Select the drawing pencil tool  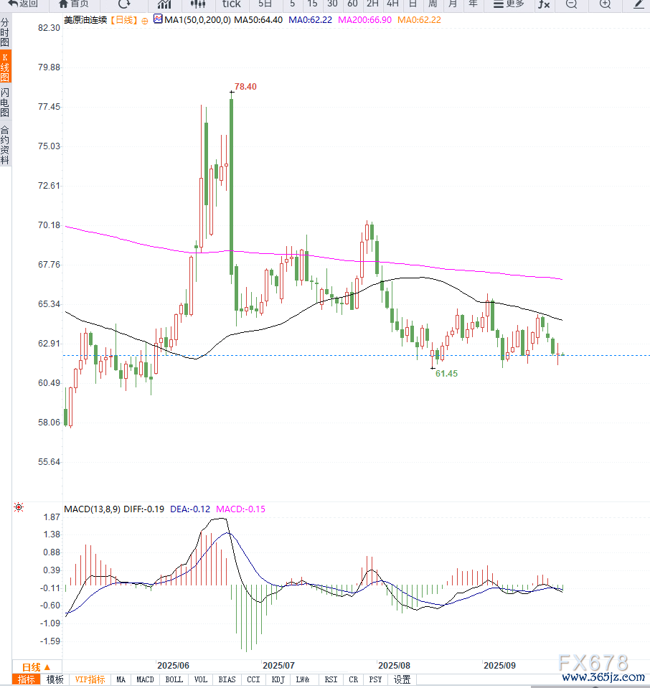click(639, 4)
